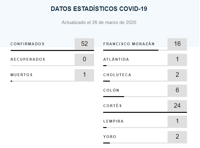Click the Confirmados full progress bar
200x148 pixels.
point(52,50)
